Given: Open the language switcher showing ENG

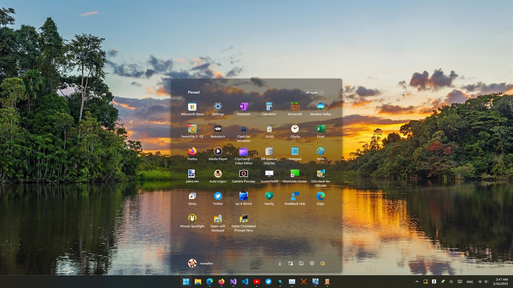Looking at the screenshot, I should pyautogui.click(x=470, y=281).
